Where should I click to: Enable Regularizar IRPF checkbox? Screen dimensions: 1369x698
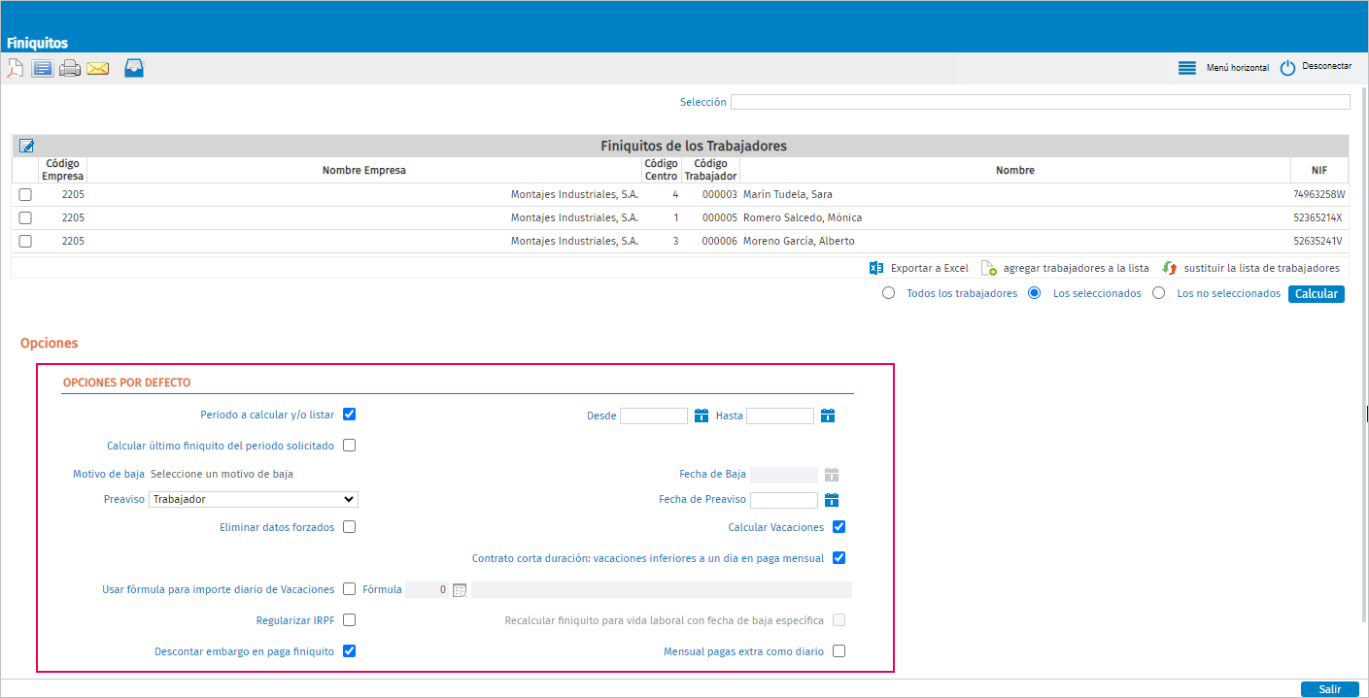(350, 620)
